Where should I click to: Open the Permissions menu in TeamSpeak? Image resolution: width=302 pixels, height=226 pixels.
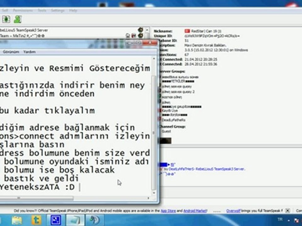pos(23,10)
